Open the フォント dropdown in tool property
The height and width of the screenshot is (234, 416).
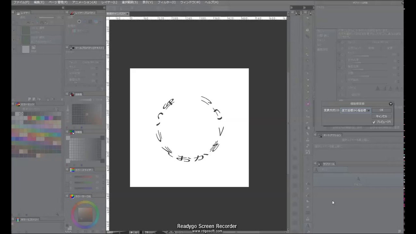coord(91,62)
